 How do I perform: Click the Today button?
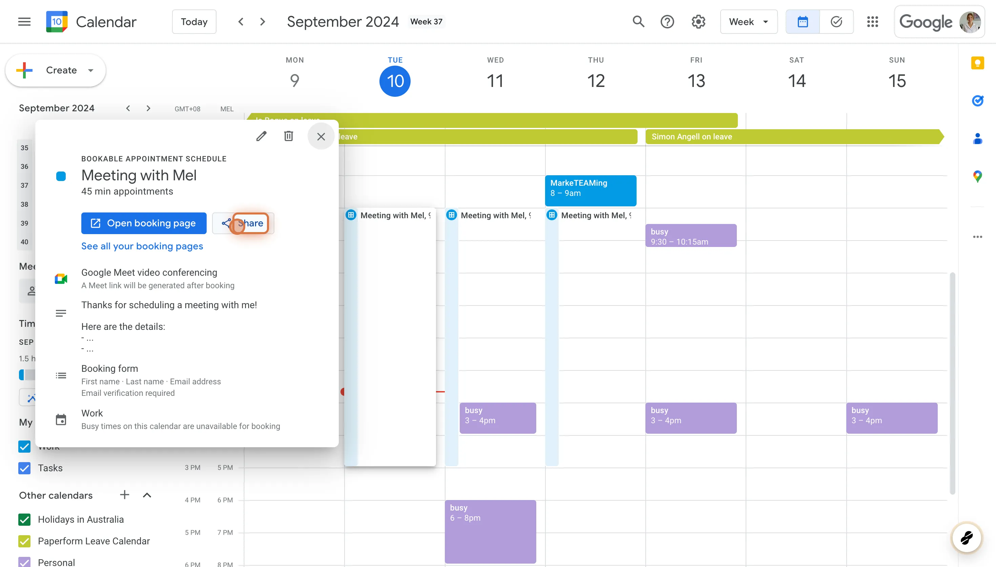194,22
